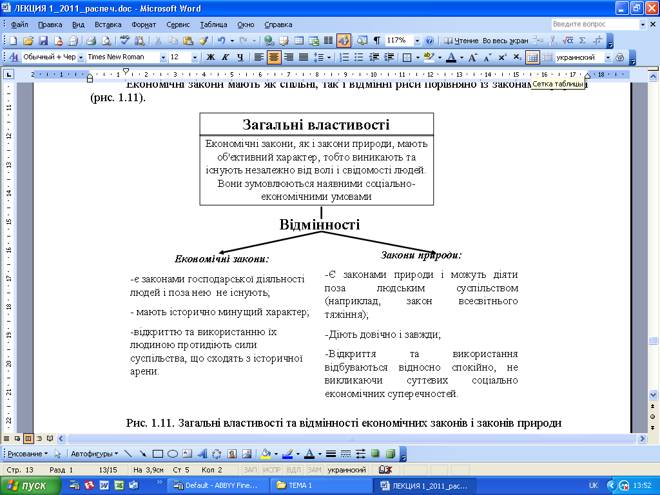Decrease the paragraph indent
660x495 pixels.
tap(374, 57)
